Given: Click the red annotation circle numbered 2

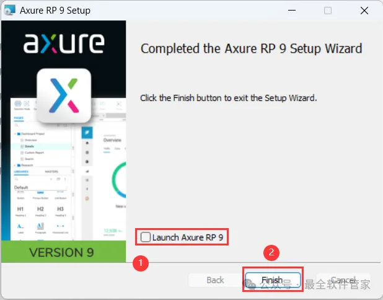Looking at the screenshot, I should [271, 252].
